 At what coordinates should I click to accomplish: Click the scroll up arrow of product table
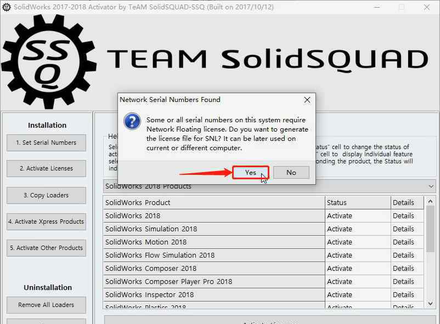click(x=431, y=201)
